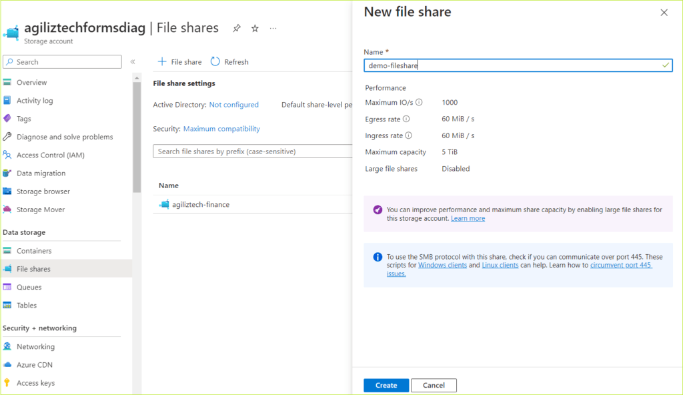Pin the File shares page
This screenshot has width=683, height=395.
click(x=236, y=28)
